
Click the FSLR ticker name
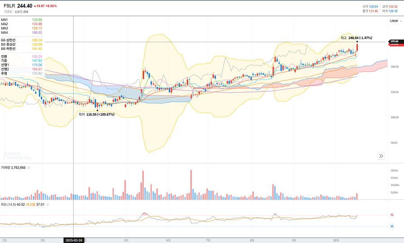coord(9,6)
